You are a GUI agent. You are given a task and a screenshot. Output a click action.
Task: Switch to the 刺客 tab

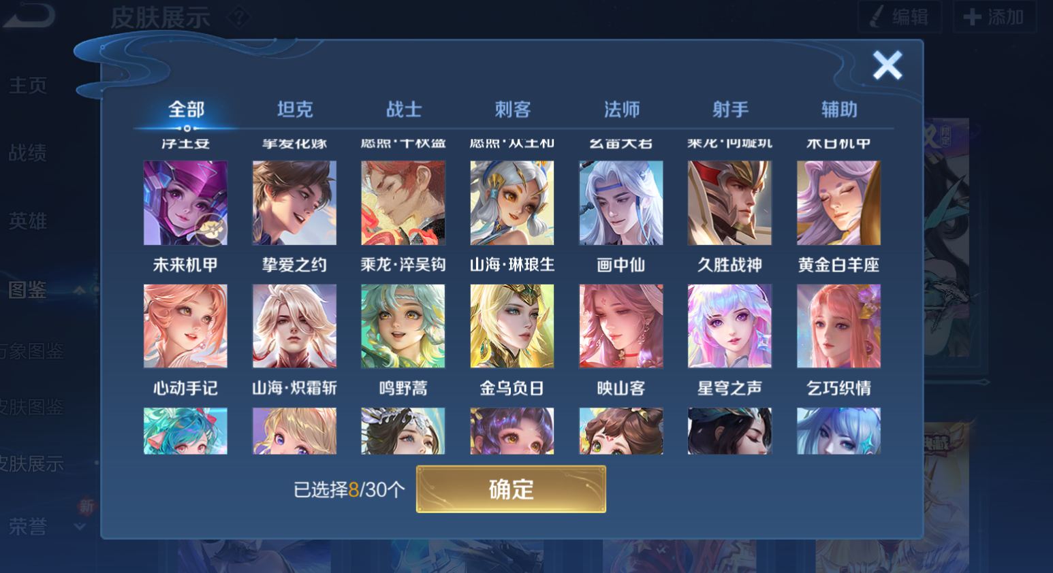513,110
